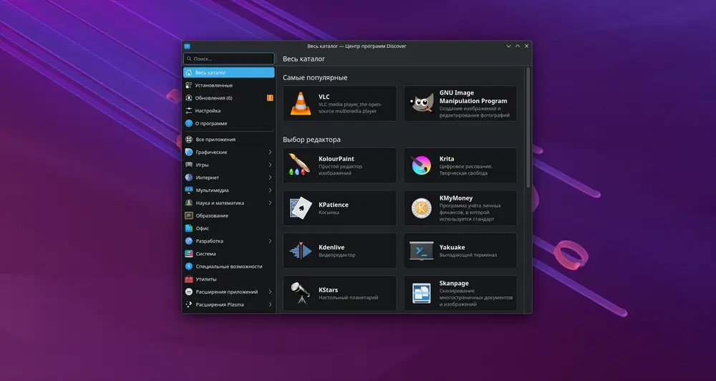
Task: Click the Мультимедиа category icon
Action: [188, 190]
